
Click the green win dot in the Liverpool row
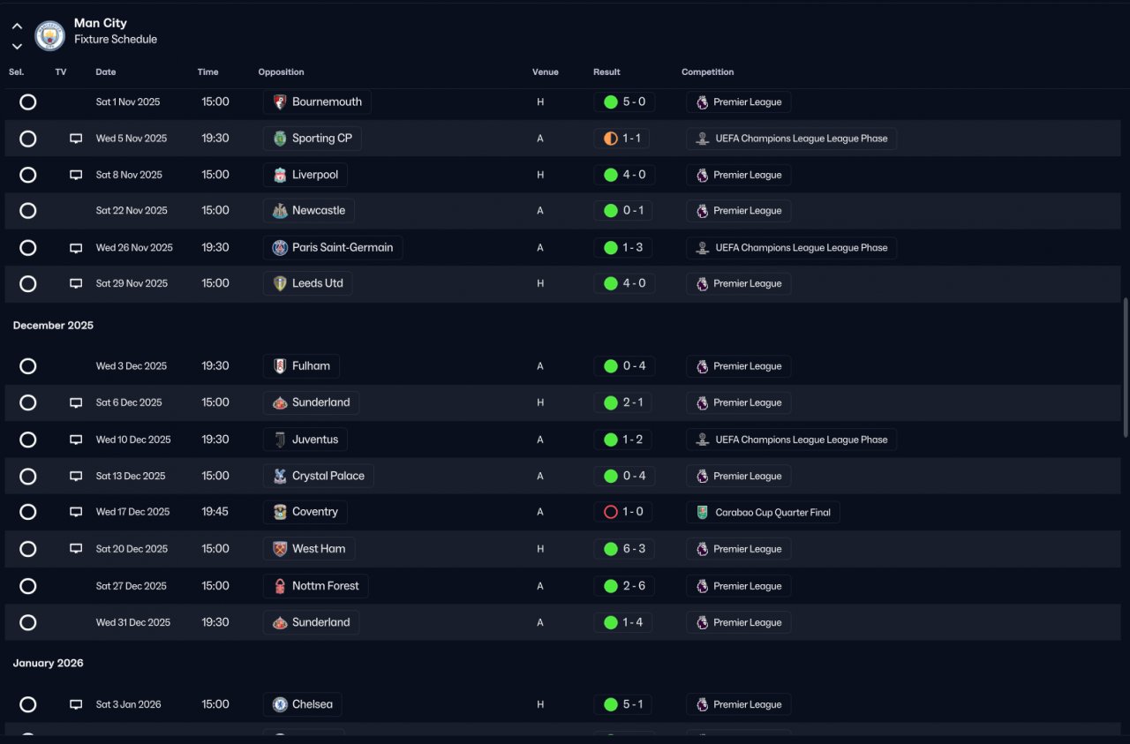coord(610,175)
